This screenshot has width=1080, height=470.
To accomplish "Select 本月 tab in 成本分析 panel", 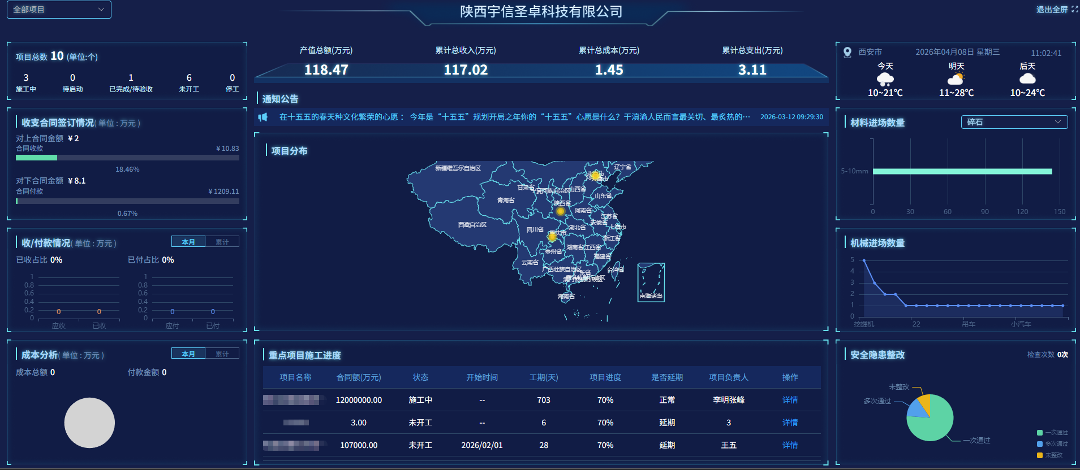I will 188,354.
